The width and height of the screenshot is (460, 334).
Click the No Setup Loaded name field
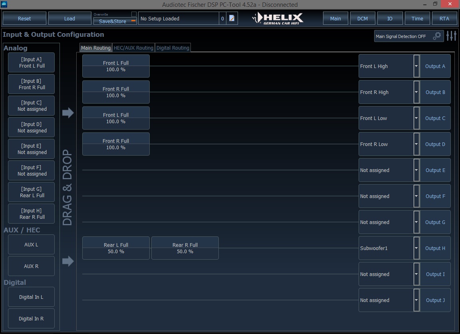pyautogui.click(x=178, y=18)
